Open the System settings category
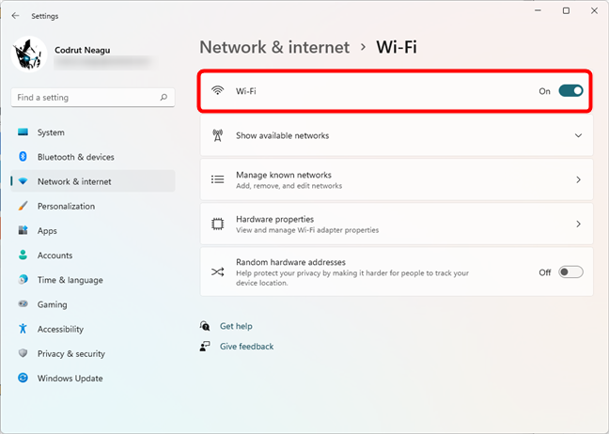The image size is (609, 434). 93,132
